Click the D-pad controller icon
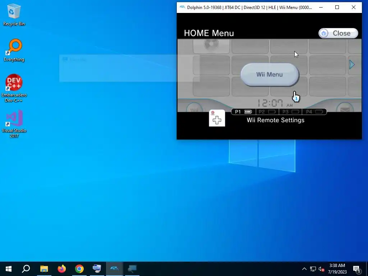The width and height of the screenshot is (368, 276). tap(217, 118)
